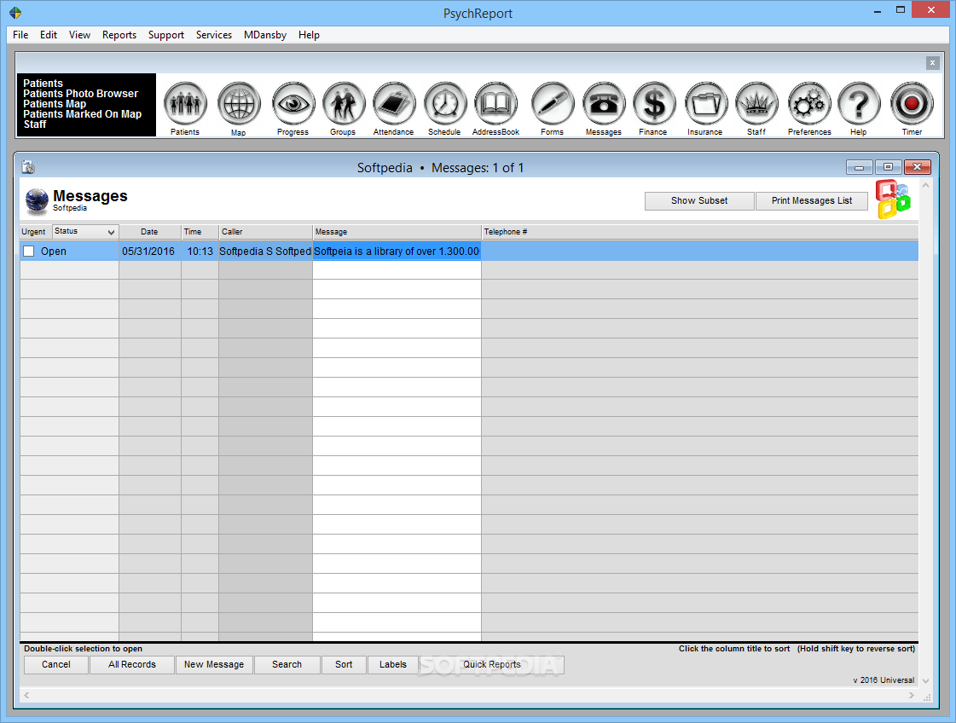Click the Print Messages List button
This screenshot has width=956, height=723.
pos(812,200)
